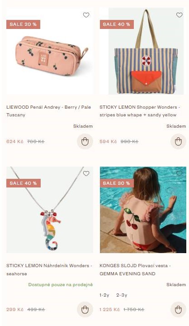Add STICKY LEMON Shopper to cart
This screenshot has width=189, height=326.
pyautogui.click(x=178, y=141)
